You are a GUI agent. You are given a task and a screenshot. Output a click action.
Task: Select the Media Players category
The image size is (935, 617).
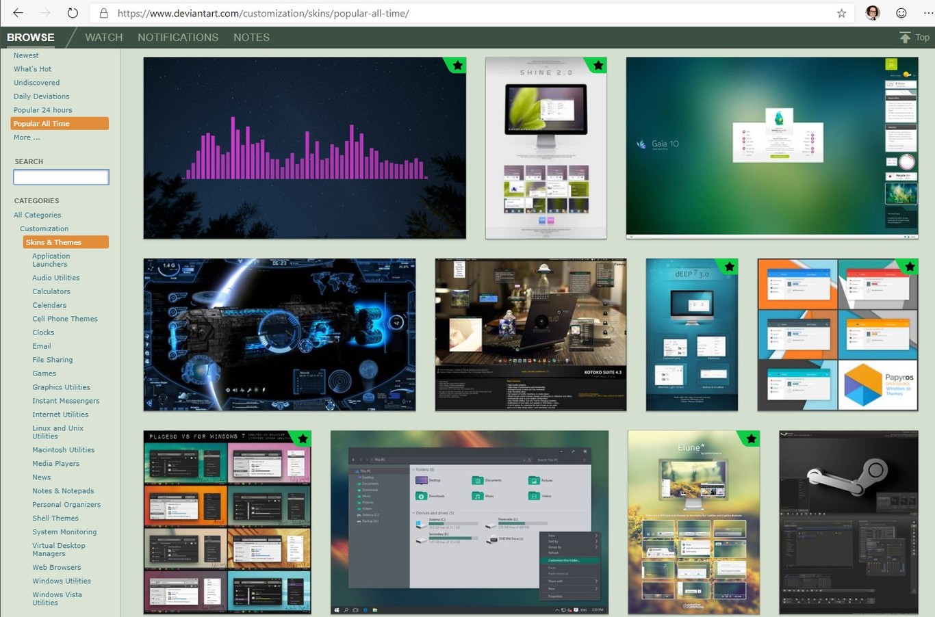(x=55, y=464)
